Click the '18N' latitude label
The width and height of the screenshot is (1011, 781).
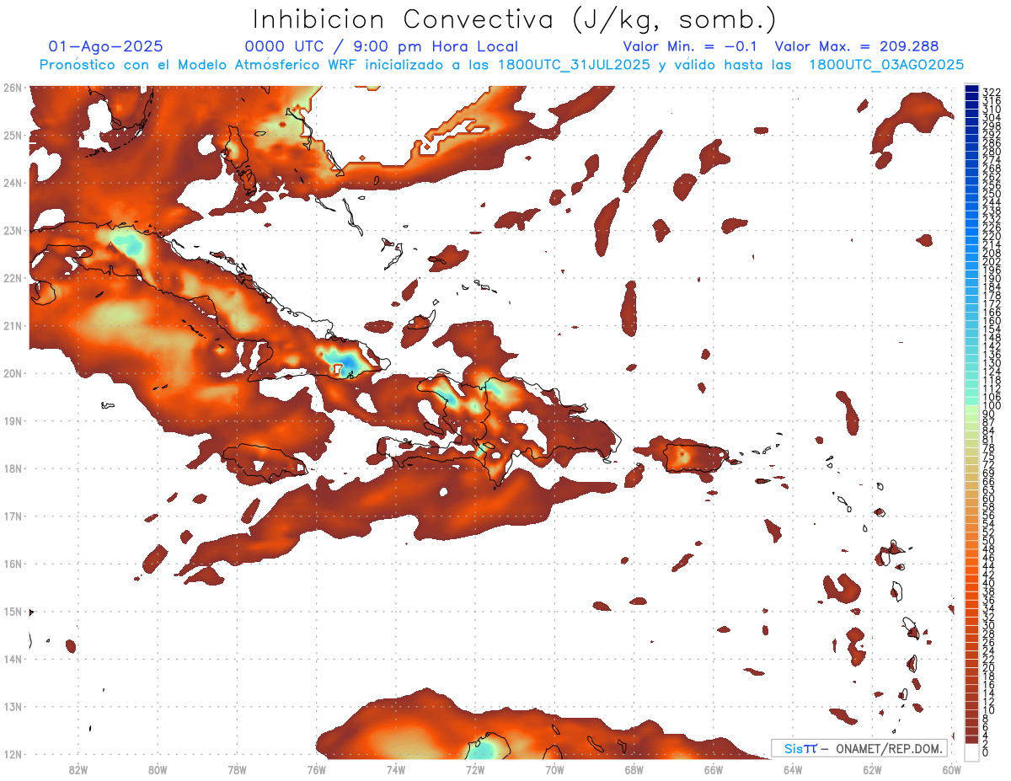[13, 468]
